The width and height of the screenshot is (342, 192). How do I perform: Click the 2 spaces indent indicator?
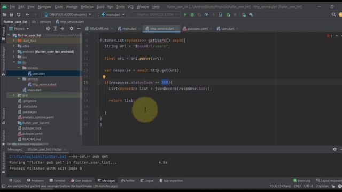point(322,186)
